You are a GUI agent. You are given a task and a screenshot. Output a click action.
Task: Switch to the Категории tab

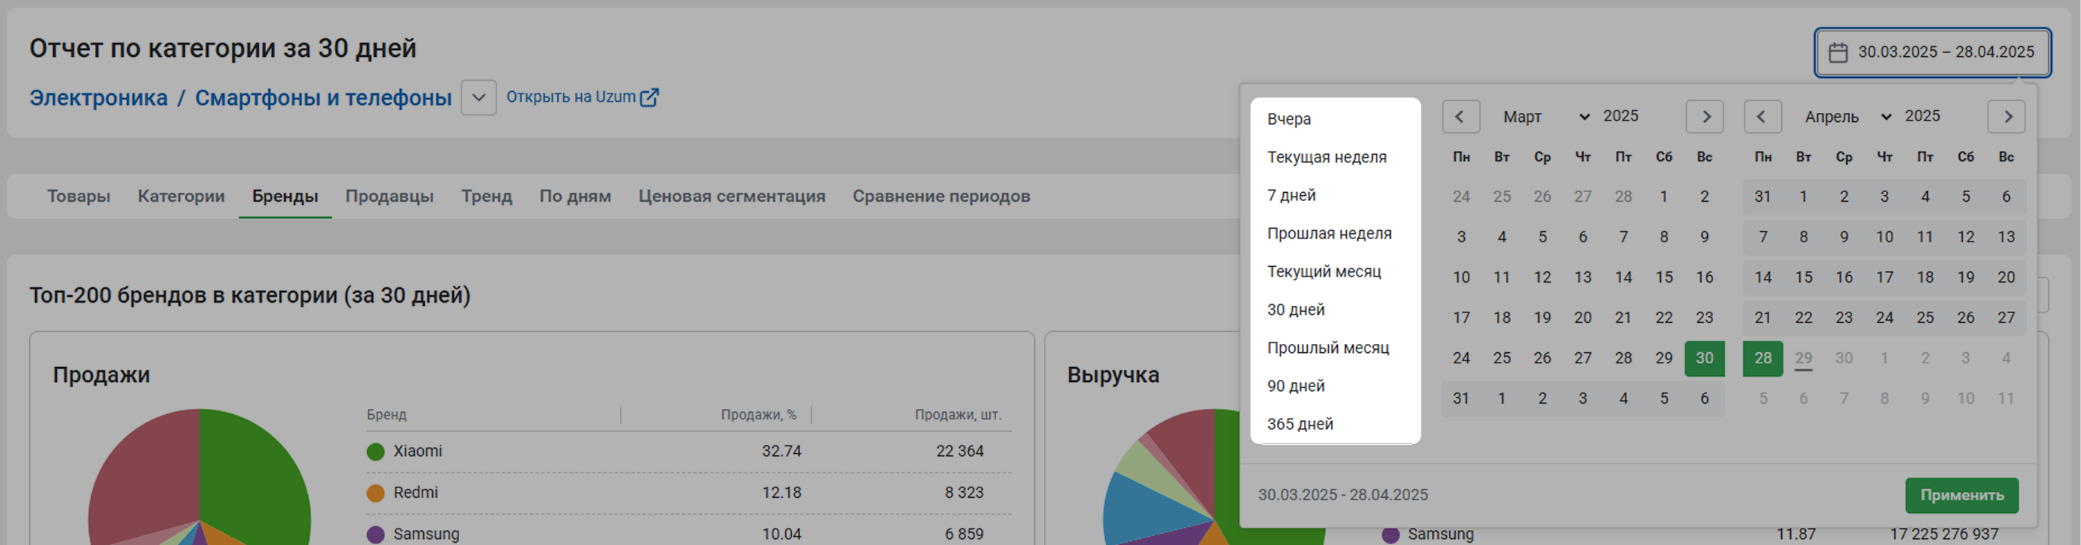pos(181,196)
